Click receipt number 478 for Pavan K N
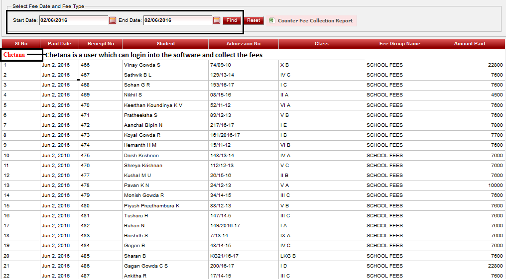The image size is (506, 279). [x=85, y=186]
